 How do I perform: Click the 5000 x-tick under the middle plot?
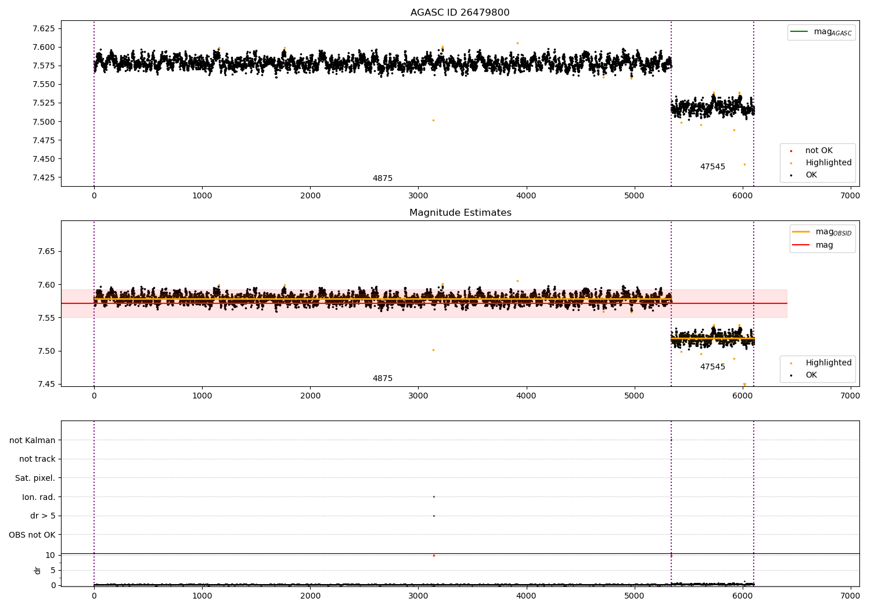(634, 396)
